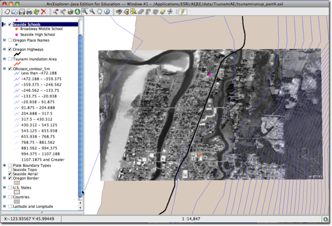This screenshot has width=332, height=226.
Task: Click the Find binoculars tool
Action: pos(119,12)
